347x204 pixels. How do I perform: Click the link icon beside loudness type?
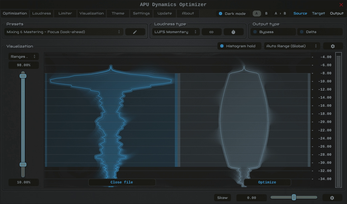tap(211, 32)
